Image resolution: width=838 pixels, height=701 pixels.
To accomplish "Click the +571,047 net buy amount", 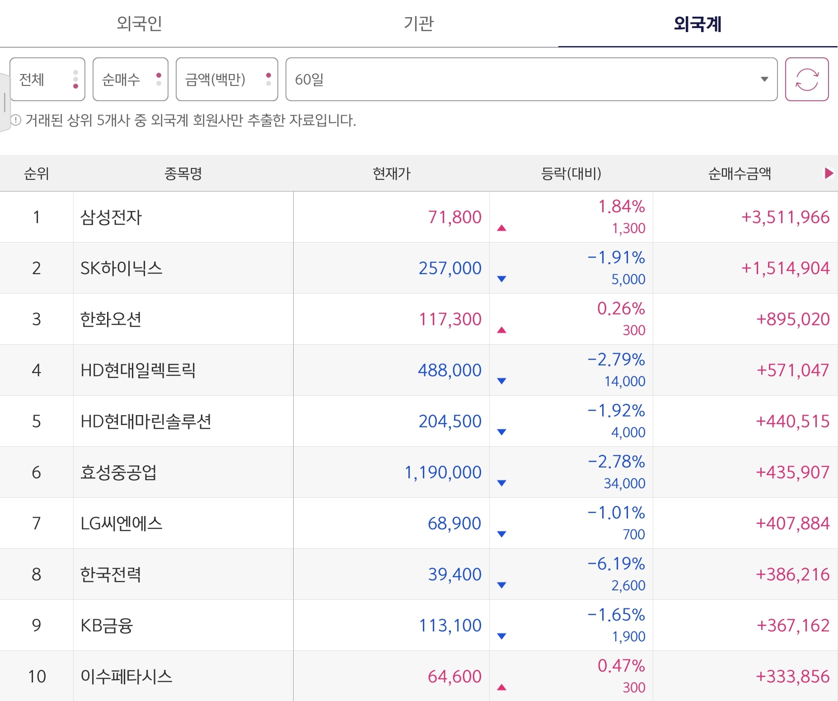I will (793, 370).
